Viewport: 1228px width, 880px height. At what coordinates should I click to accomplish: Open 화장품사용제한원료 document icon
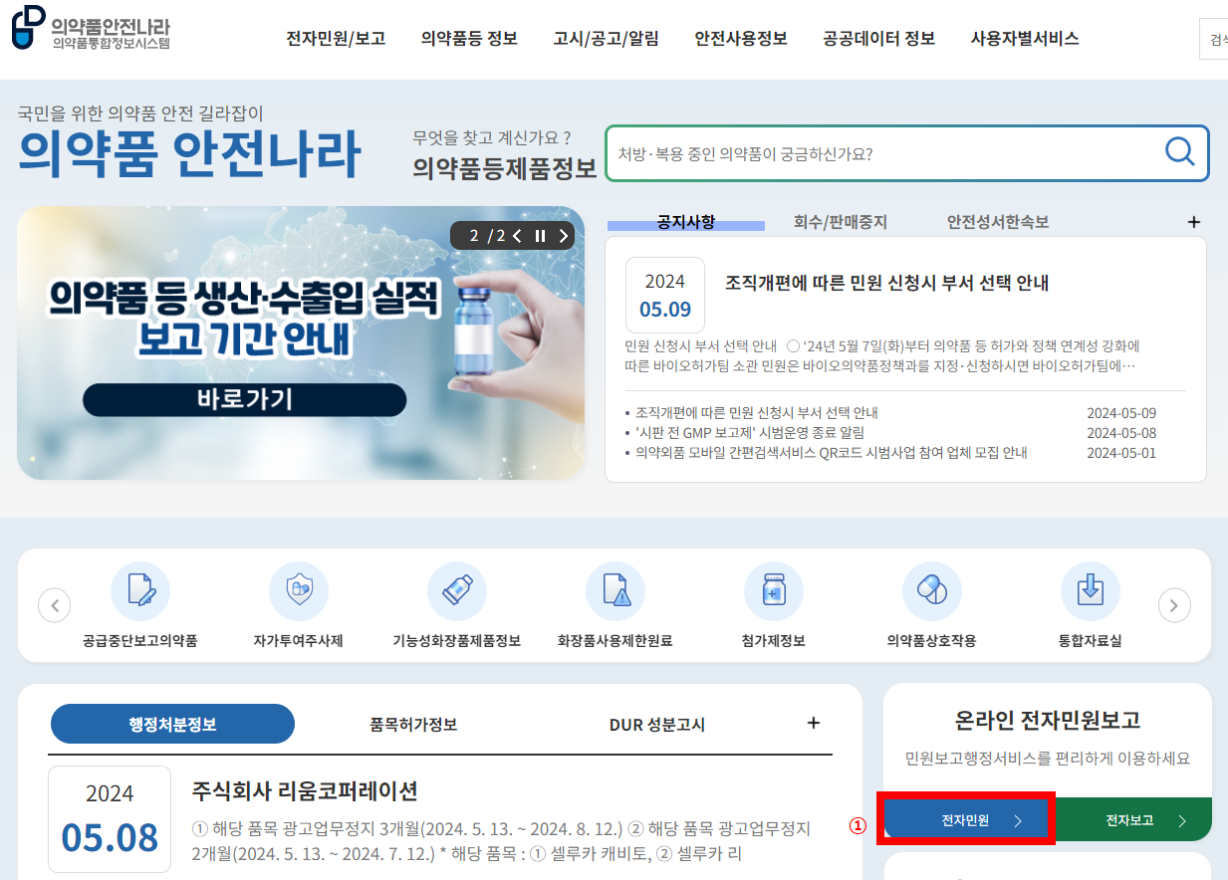click(615, 590)
